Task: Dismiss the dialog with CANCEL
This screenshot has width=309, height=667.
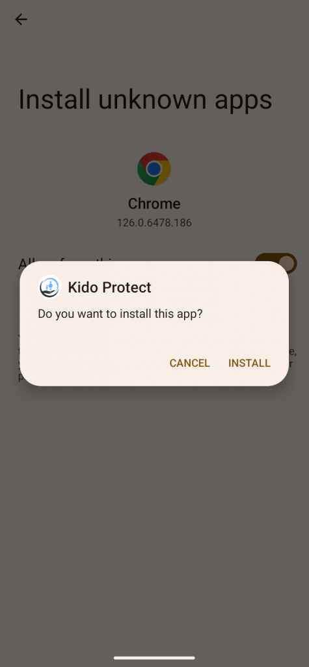Action: tap(189, 363)
